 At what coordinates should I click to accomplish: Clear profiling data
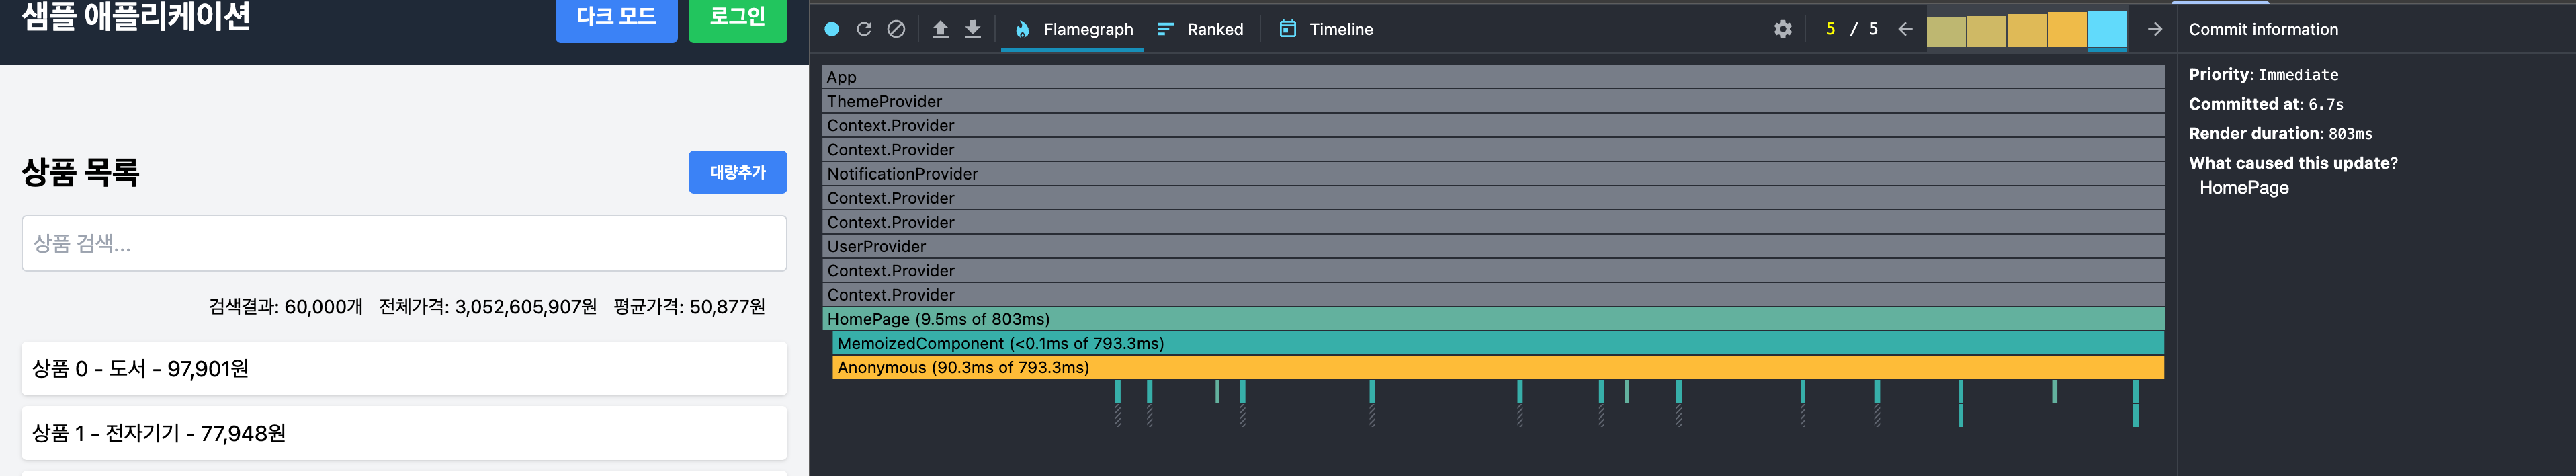(x=896, y=29)
